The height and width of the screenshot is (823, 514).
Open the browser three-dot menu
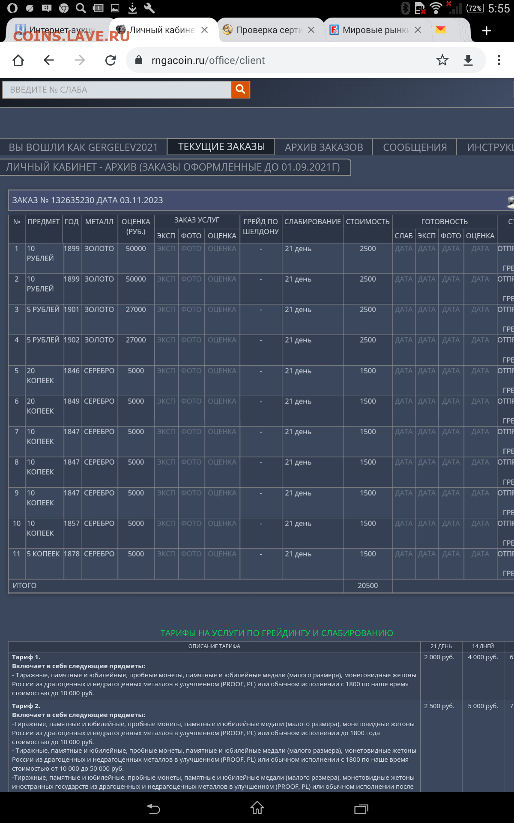[x=499, y=60]
